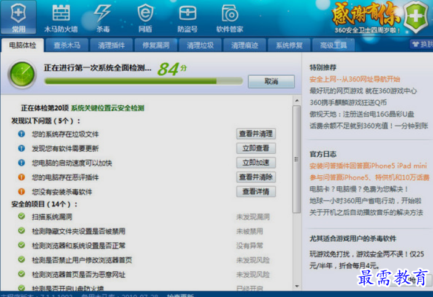Click the 检查更新 link in status bar

pyautogui.click(x=180, y=295)
